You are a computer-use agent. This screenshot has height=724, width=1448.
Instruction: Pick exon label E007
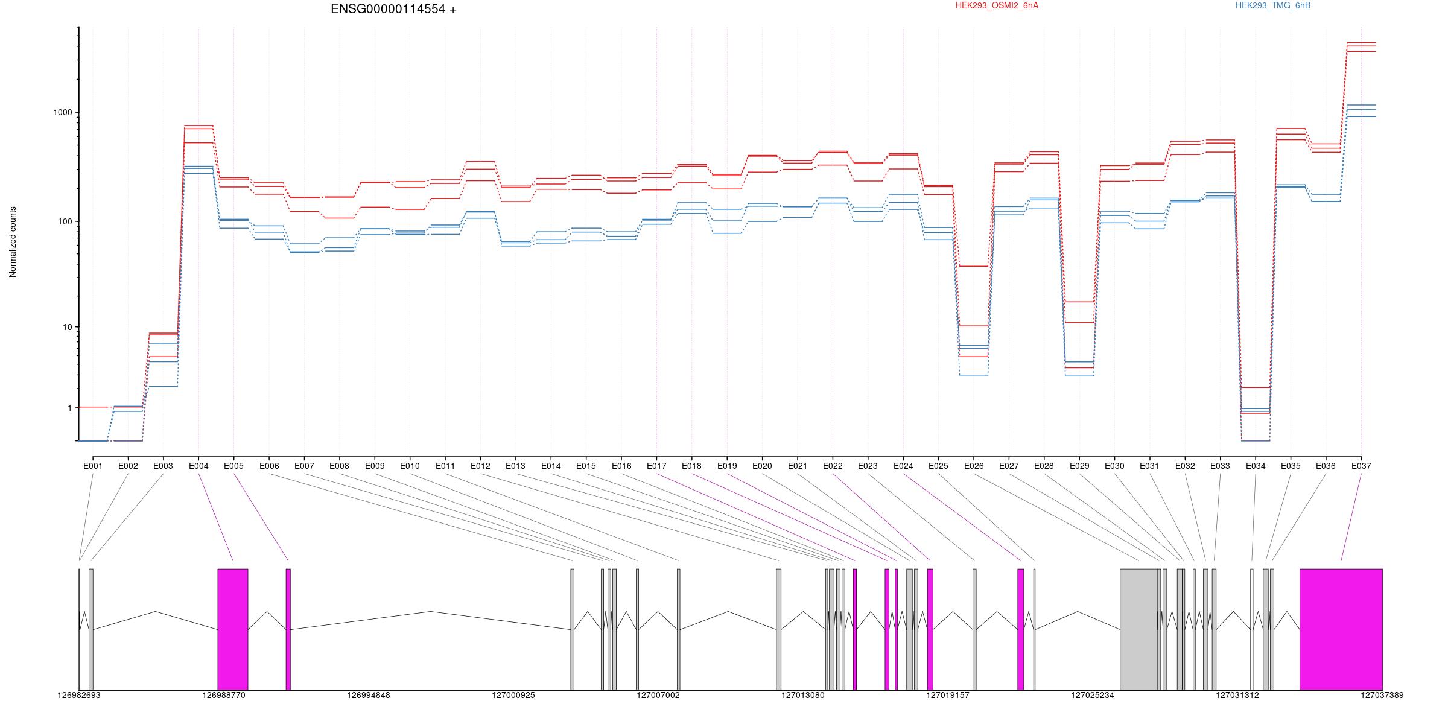(304, 466)
